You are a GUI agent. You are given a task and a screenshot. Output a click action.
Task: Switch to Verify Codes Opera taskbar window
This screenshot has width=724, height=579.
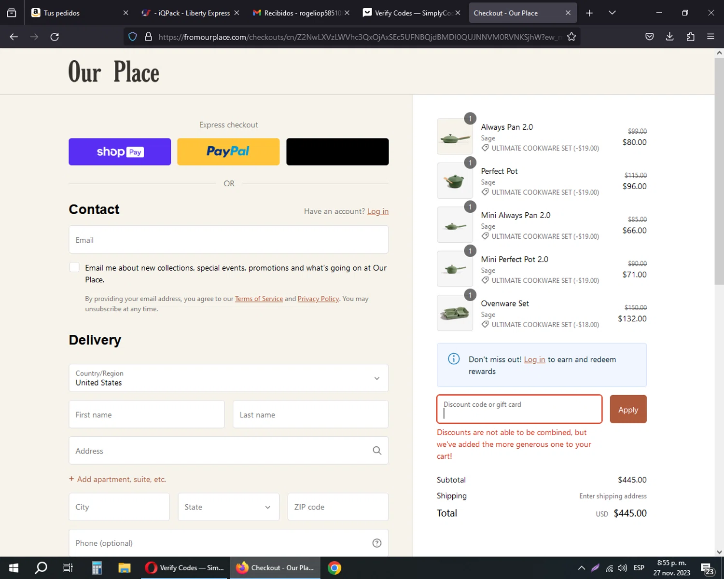185,568
